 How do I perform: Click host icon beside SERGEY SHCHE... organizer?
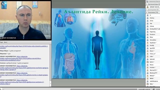coord(147,7)
